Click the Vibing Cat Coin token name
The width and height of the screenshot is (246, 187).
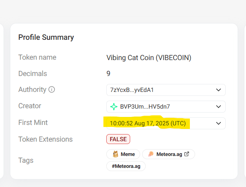click(x=148, y=58)
